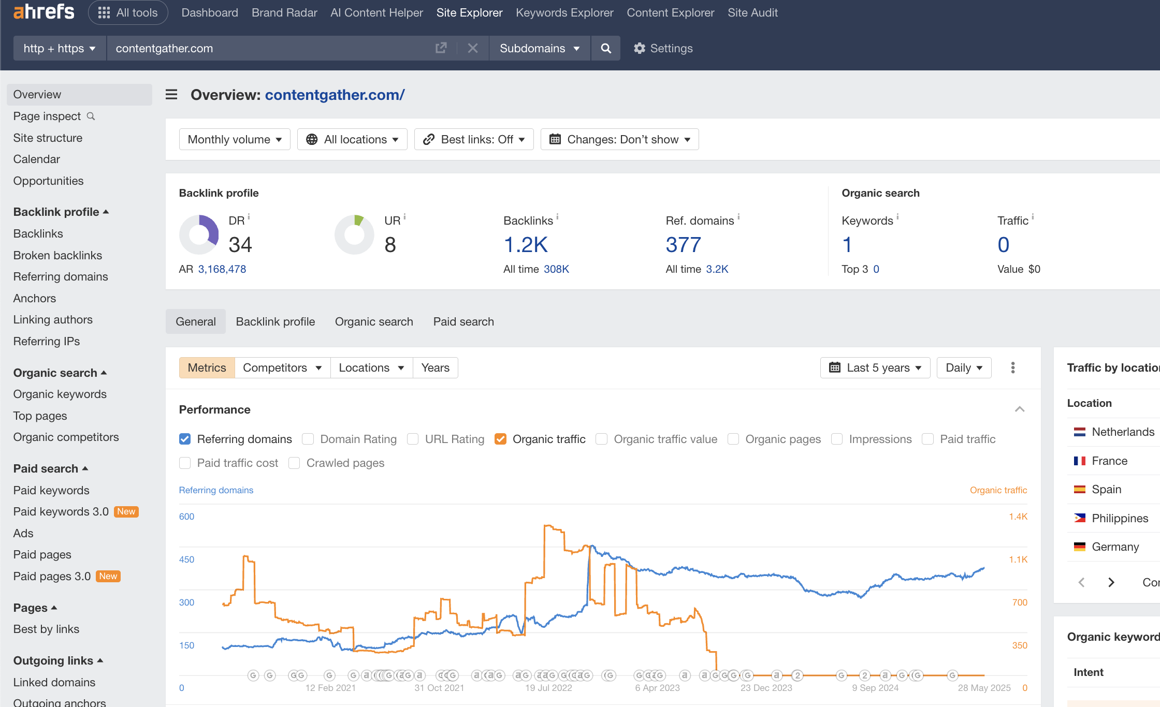The height and width of the screenshot is (707, 1160).
Task: Click the Spain flag icon
Action: click(x=1080, y=489)
